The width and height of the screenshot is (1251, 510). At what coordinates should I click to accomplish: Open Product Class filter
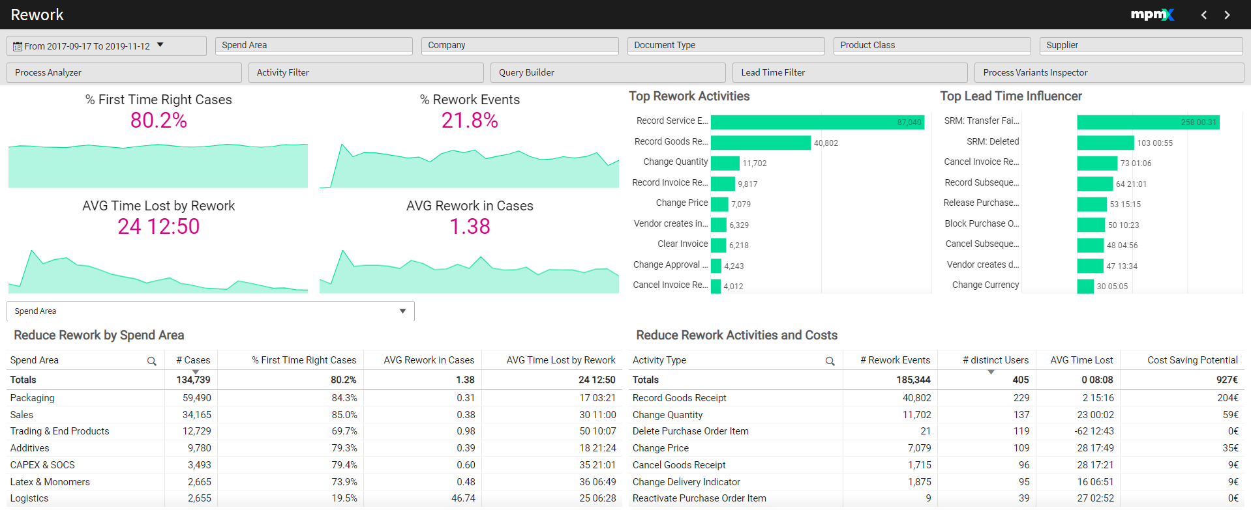tap(932, 46)
